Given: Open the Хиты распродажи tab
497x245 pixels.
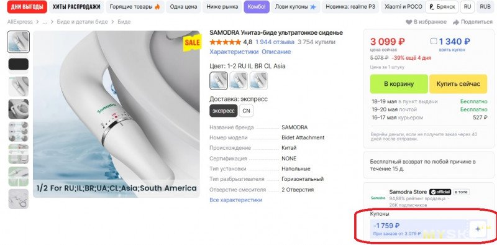Looking at the screenshot, I should tap(76, 7).
